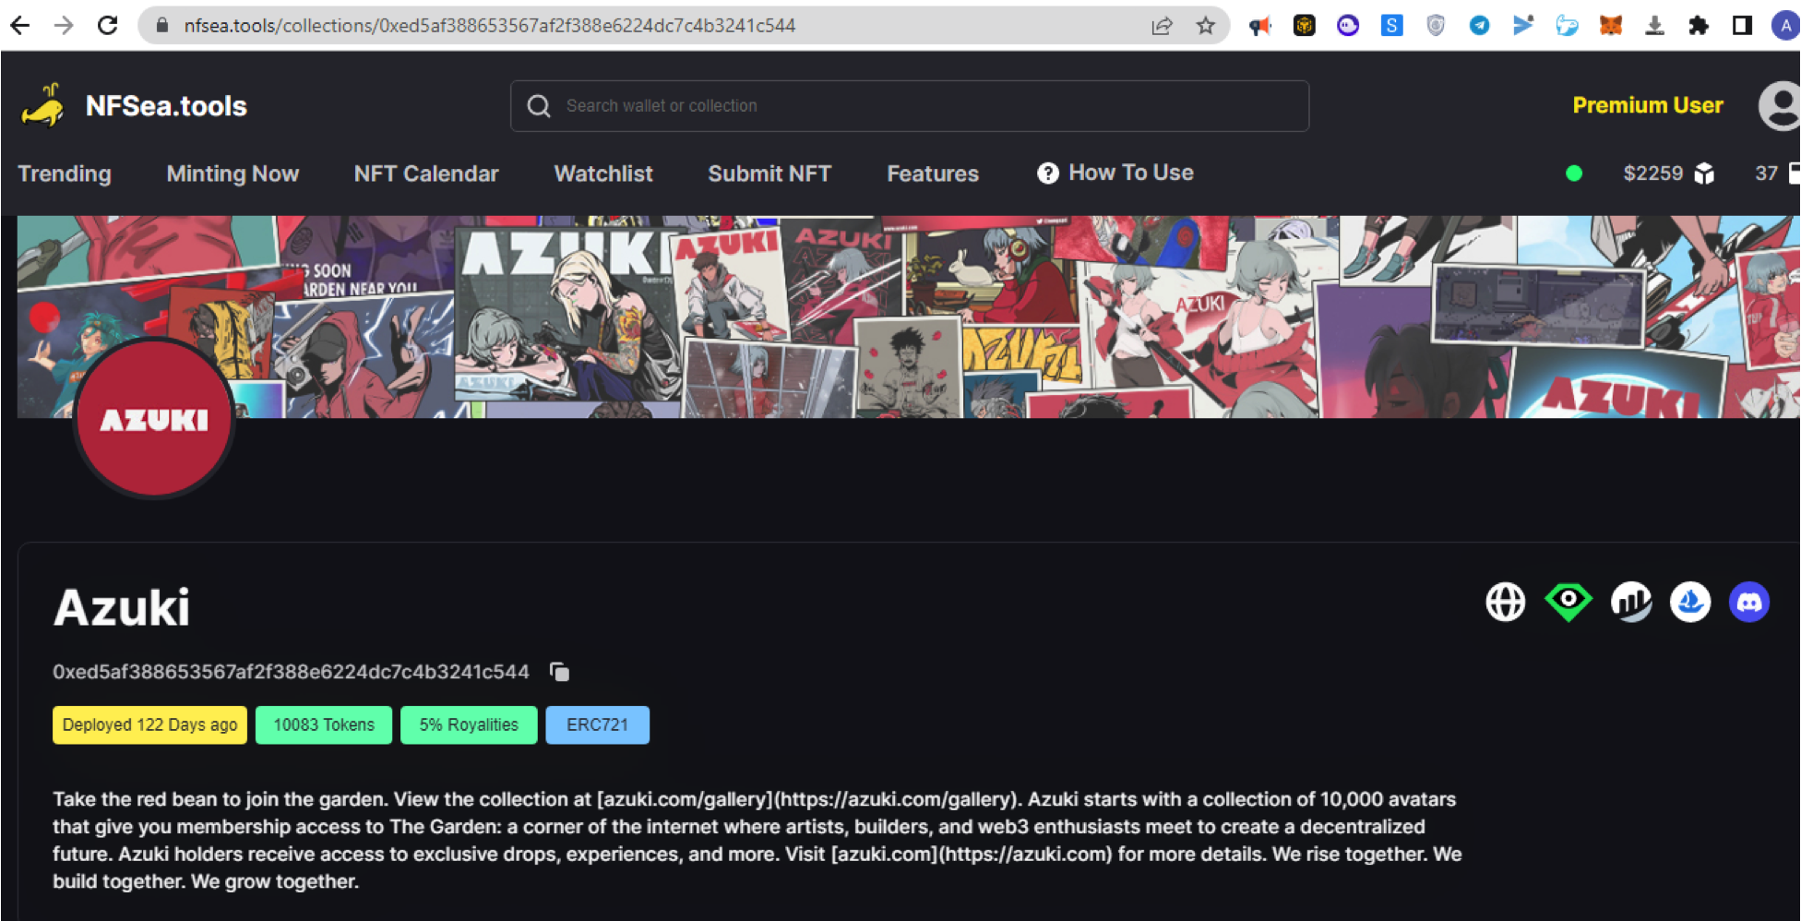Open the Trending page
The image size is (1801, 921).
point(65,173)
